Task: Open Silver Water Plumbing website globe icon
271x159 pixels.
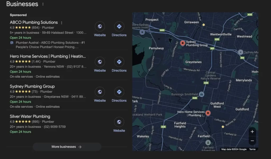Action: pos(119,122)
